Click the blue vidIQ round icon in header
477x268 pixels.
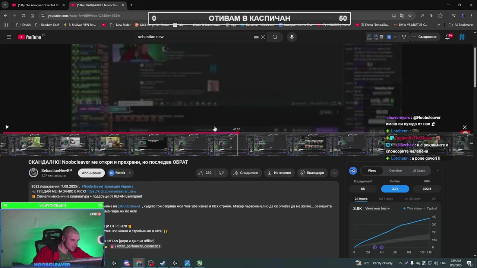389,37
